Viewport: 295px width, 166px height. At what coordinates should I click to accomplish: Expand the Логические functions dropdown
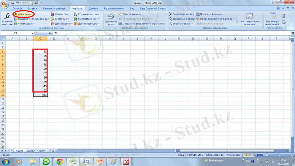[60, 14]
